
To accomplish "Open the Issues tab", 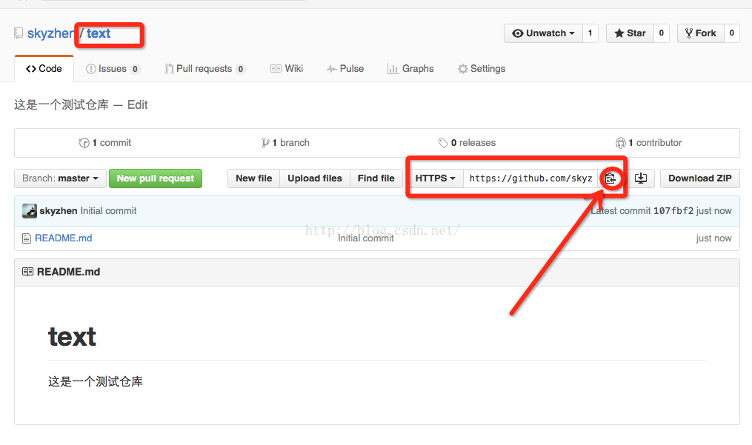I will click(113, 69).
